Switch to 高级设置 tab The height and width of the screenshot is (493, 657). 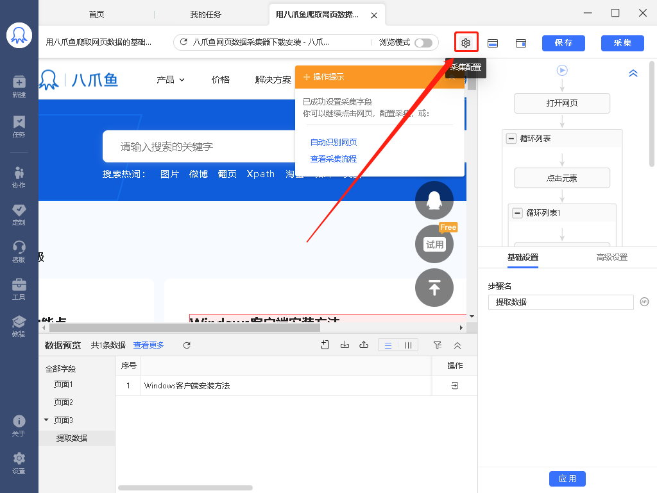point(611,257)
